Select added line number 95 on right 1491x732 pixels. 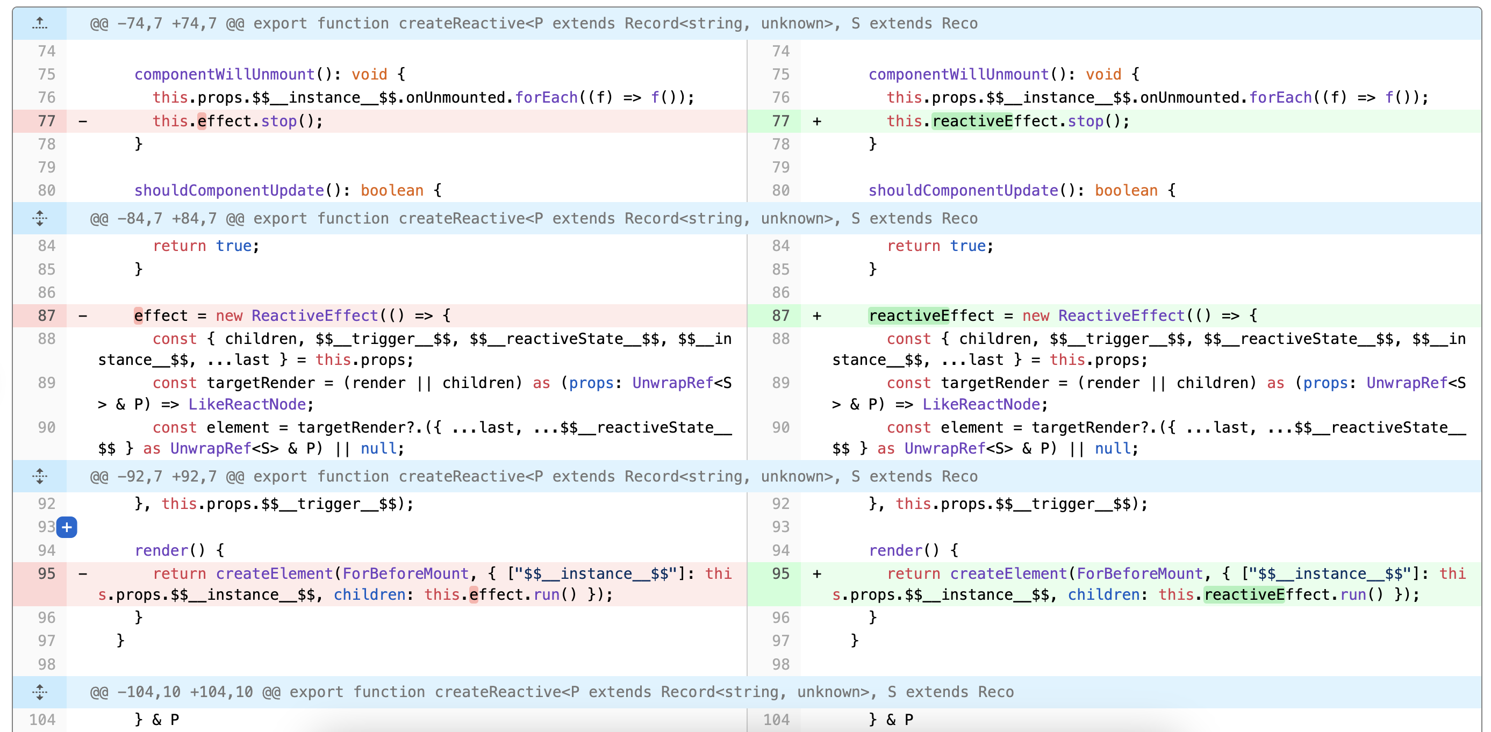click(780, 573)
